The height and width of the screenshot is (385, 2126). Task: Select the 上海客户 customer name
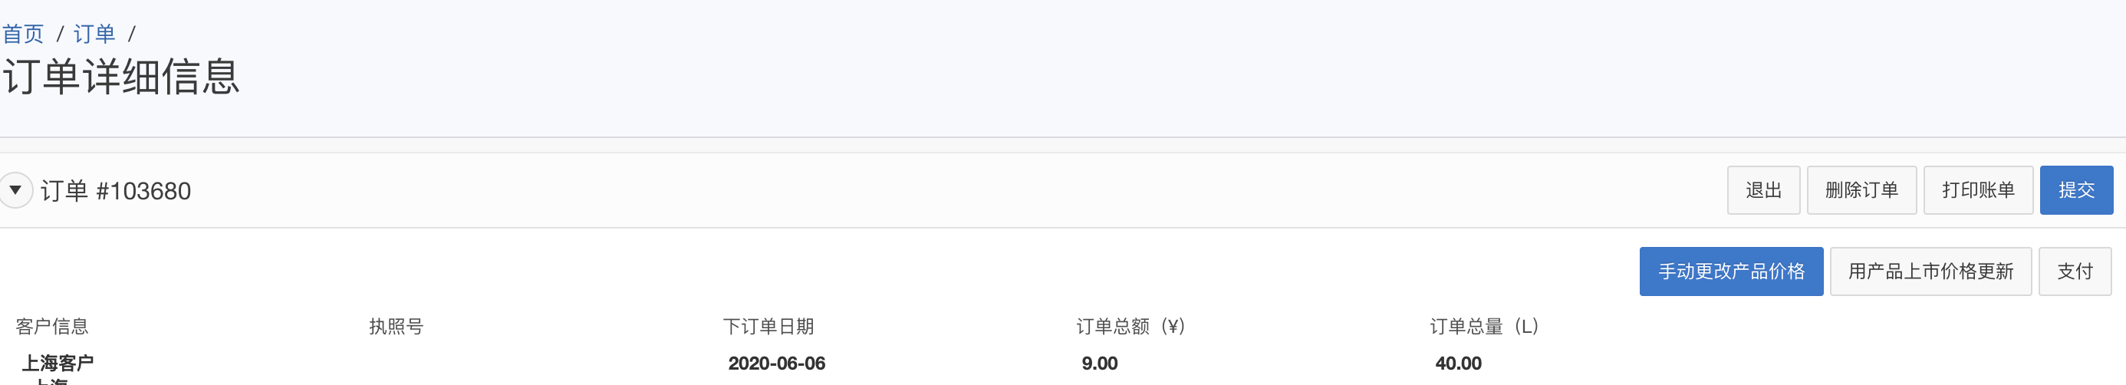[x=58, y=363]
